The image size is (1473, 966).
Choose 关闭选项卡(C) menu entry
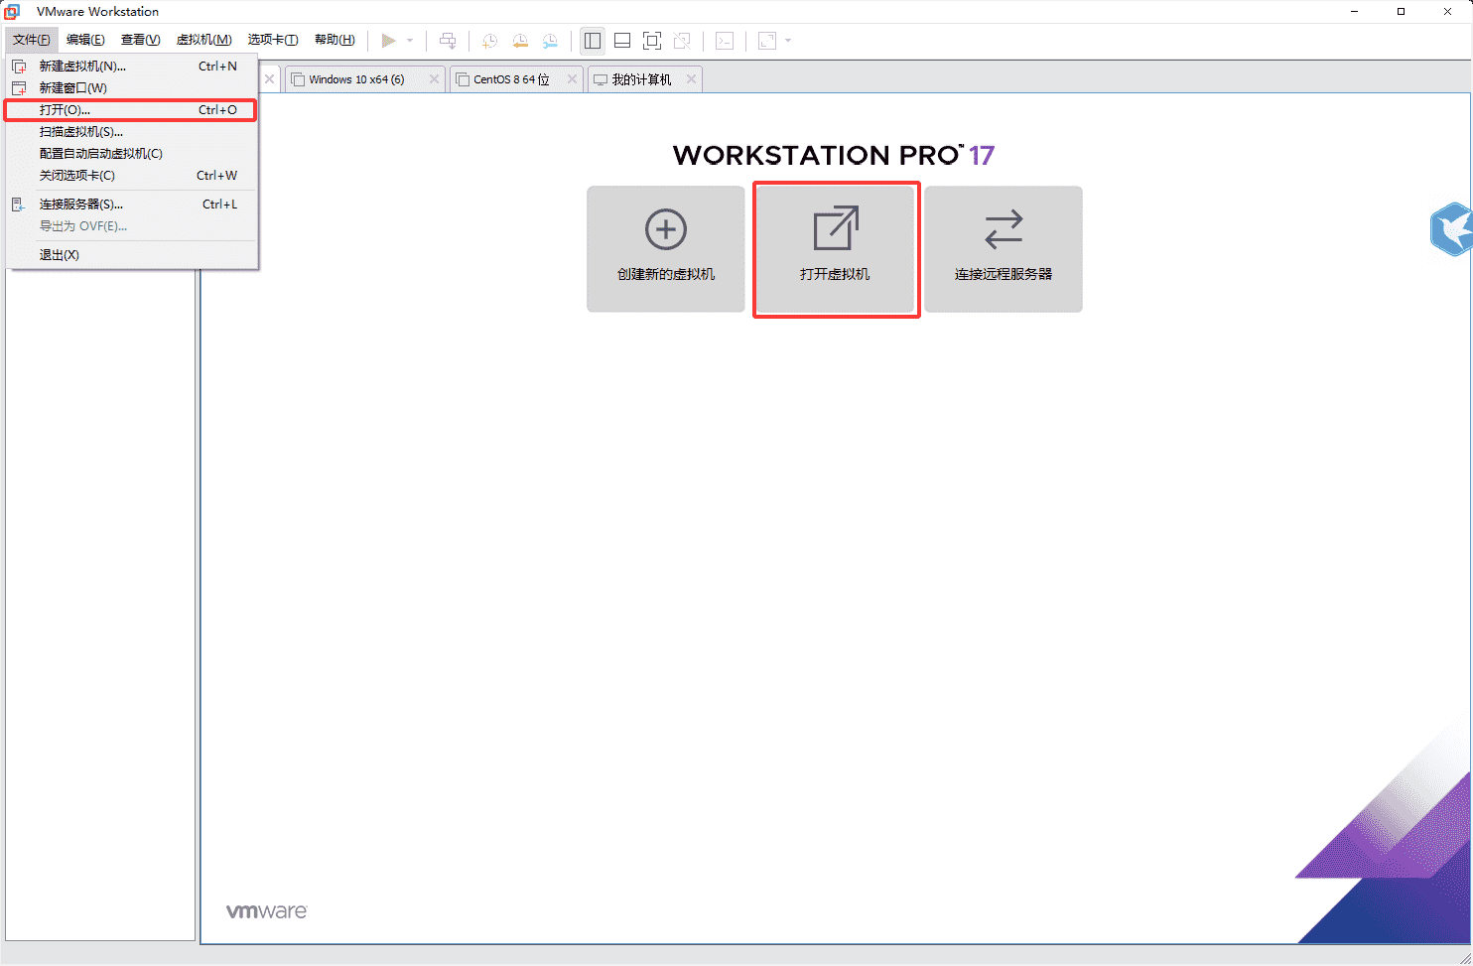click(x=131, y=176)
